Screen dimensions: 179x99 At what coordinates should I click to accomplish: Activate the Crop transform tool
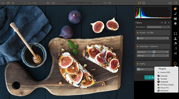pos(175,34)
